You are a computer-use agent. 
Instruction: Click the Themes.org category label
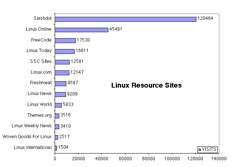click(39, 115)
